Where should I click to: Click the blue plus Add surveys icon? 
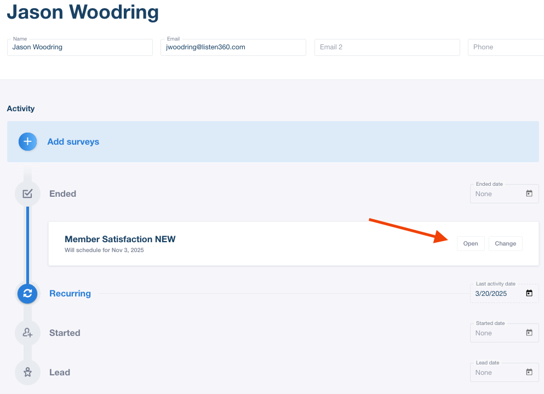click(27, 142)
